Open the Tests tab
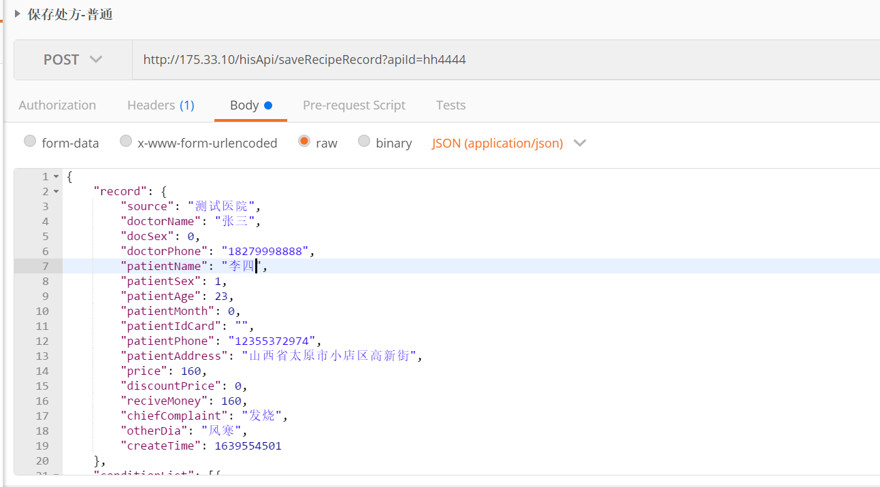880x487 pixels. [451, 105]
